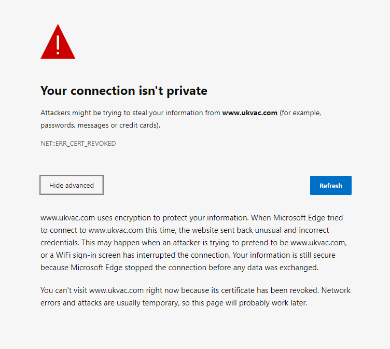Collapse details with Hide advanced button
This screenshot has height=349, width=390.
(72, 185)
